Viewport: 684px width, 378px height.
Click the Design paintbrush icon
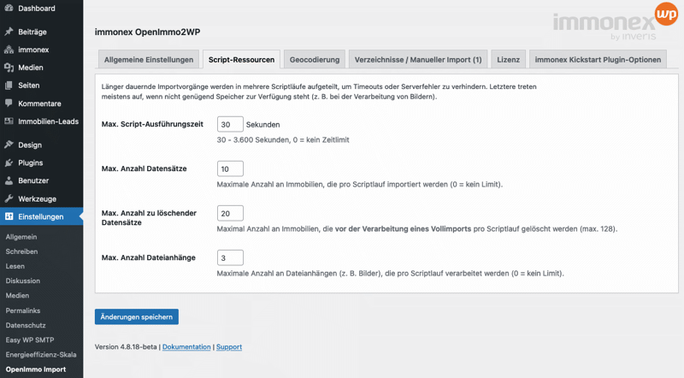(9, 145)
